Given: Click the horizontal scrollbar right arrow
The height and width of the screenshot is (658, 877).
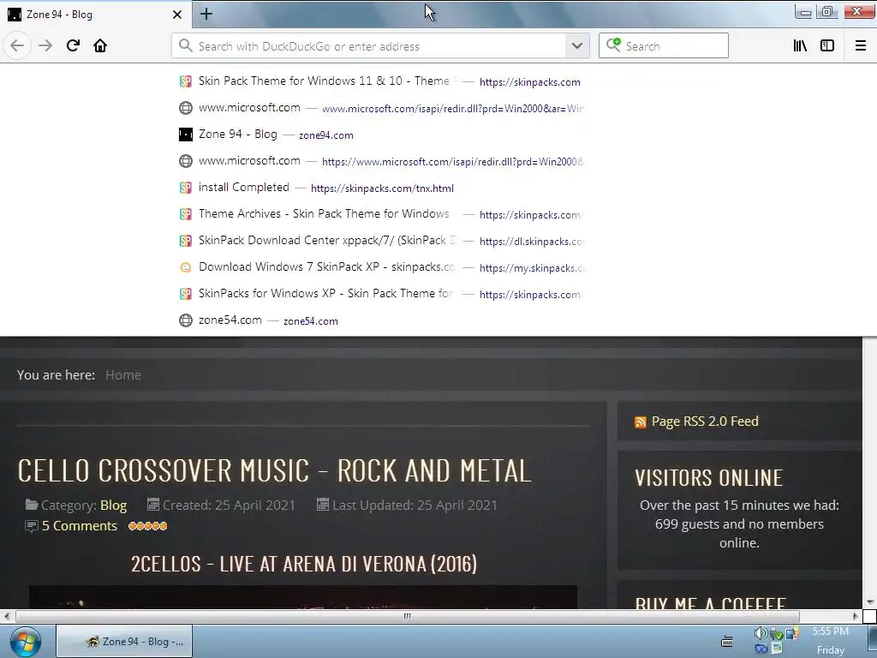Looking at the screenshot, I should point(856,616).
